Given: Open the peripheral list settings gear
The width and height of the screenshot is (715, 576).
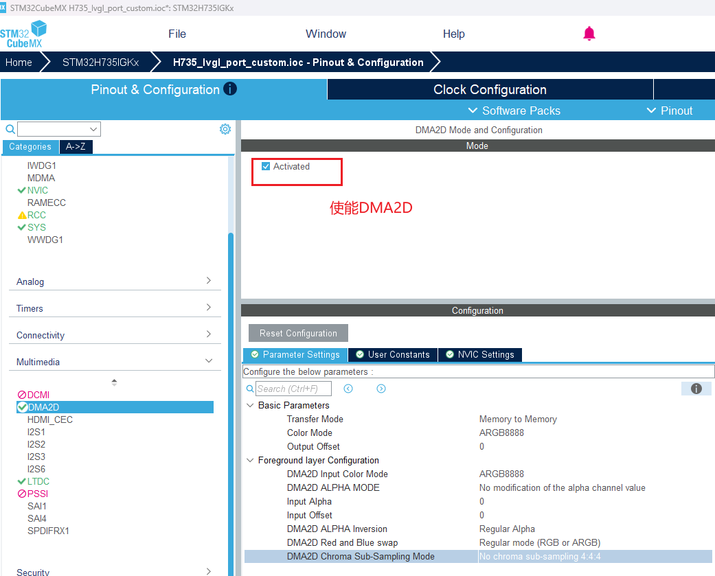Looking at the screenshot, I should 225,129.
